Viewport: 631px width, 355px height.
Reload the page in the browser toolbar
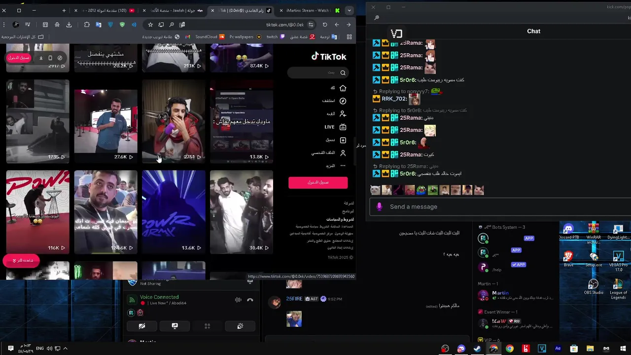point(325,25)
